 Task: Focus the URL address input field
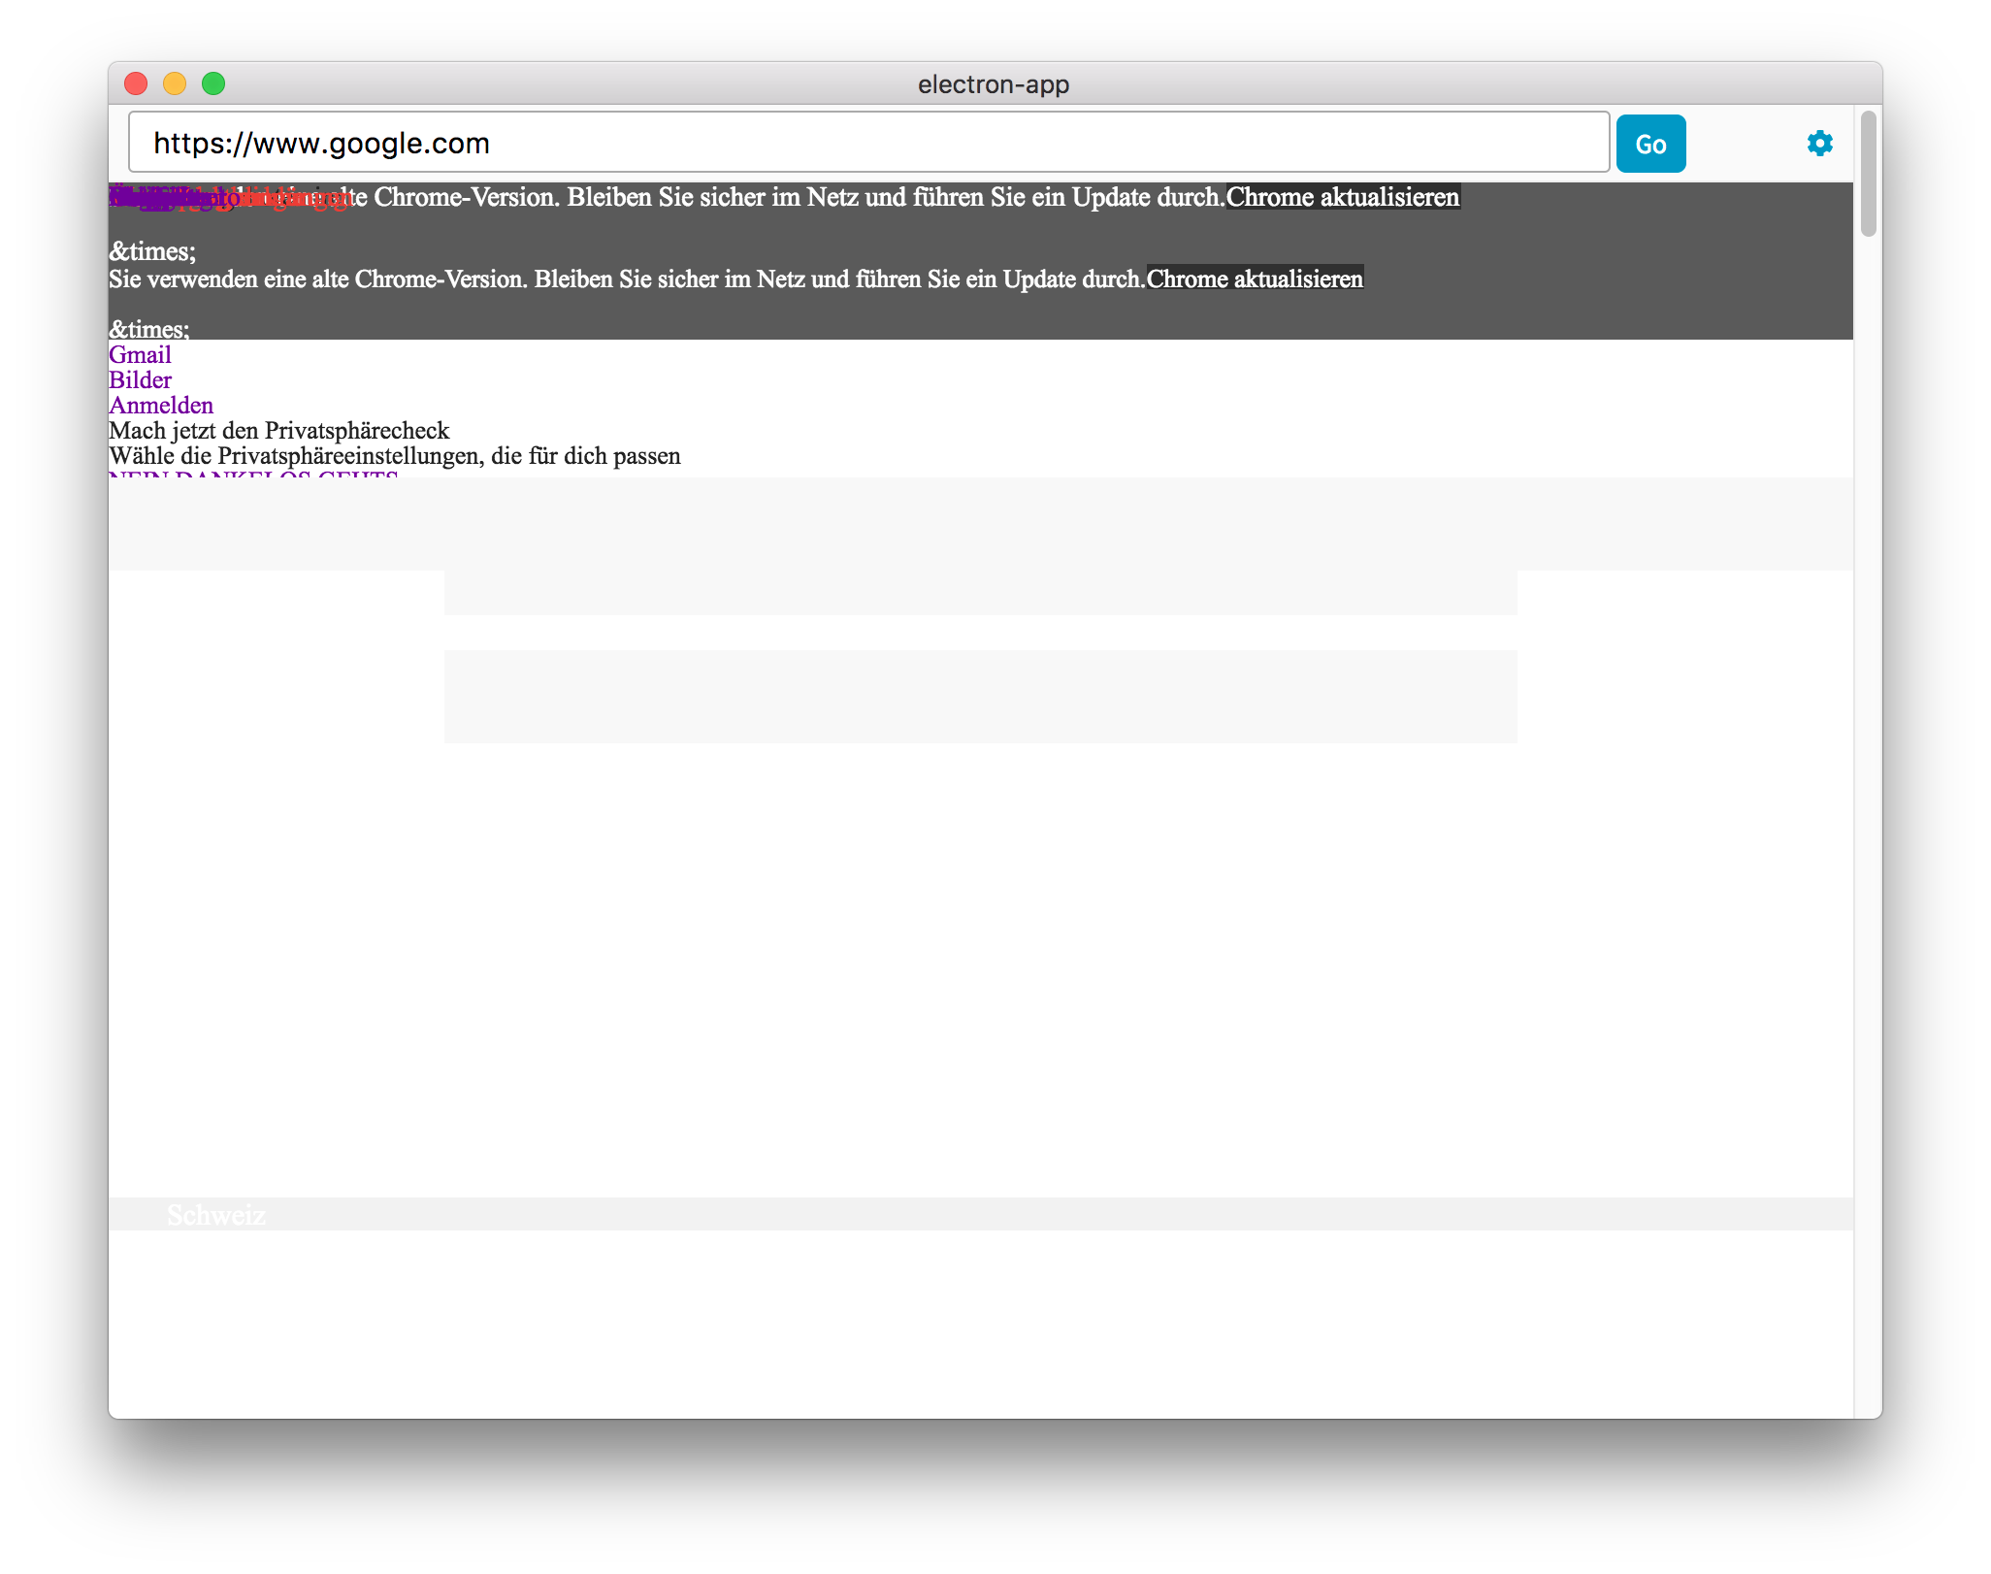868,143
